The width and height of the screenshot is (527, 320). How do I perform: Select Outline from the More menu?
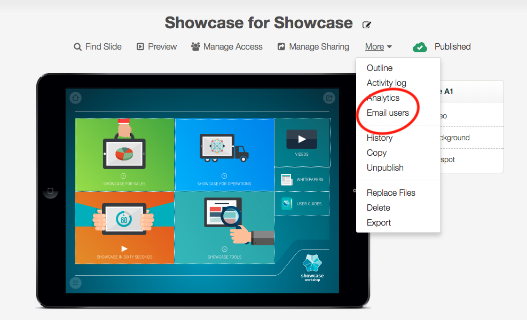380,68
